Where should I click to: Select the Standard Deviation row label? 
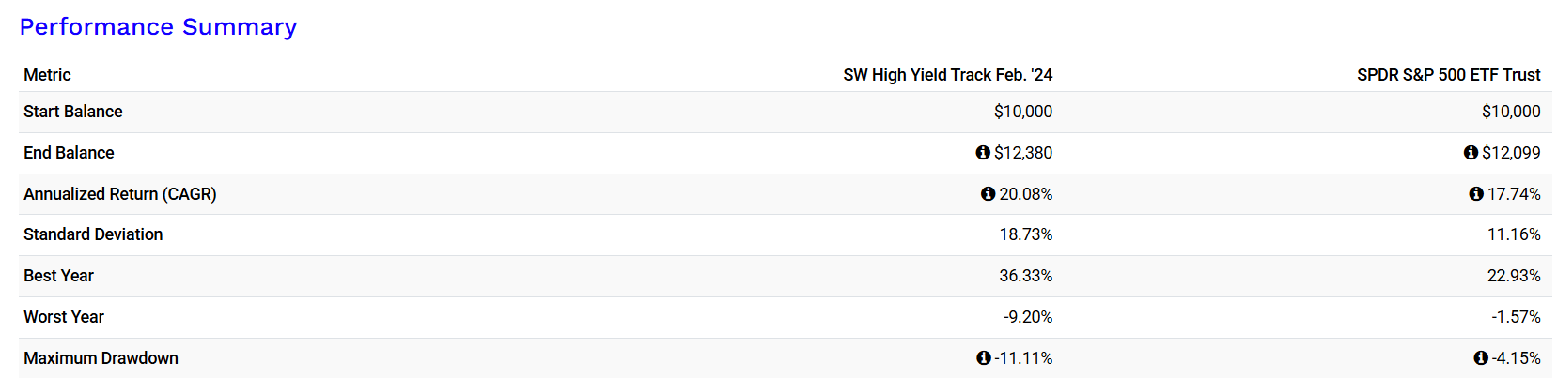(93, 234)
